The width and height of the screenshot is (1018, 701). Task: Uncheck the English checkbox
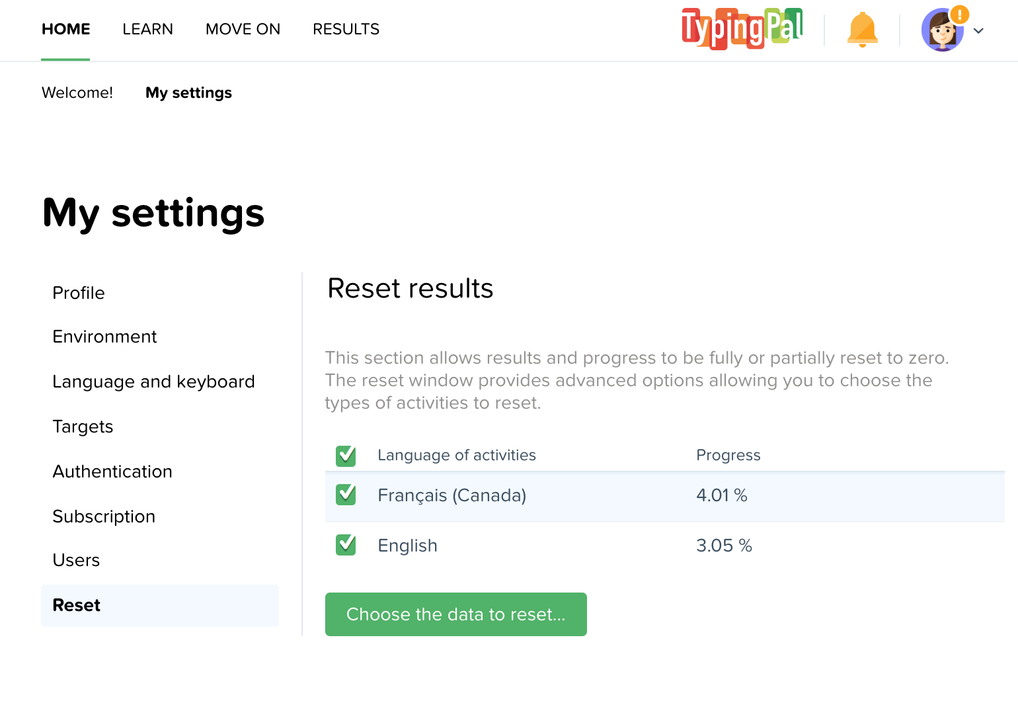pos(346,545)
